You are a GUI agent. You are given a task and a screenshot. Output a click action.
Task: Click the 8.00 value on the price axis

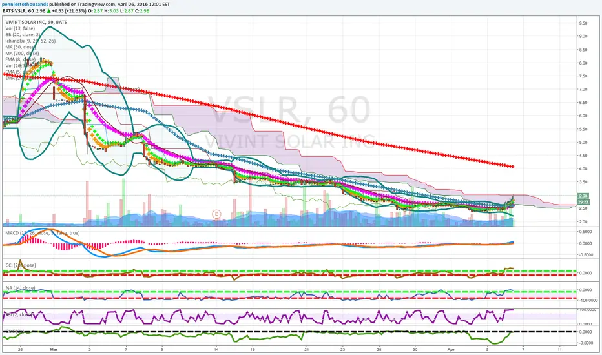tap(583, 63)
